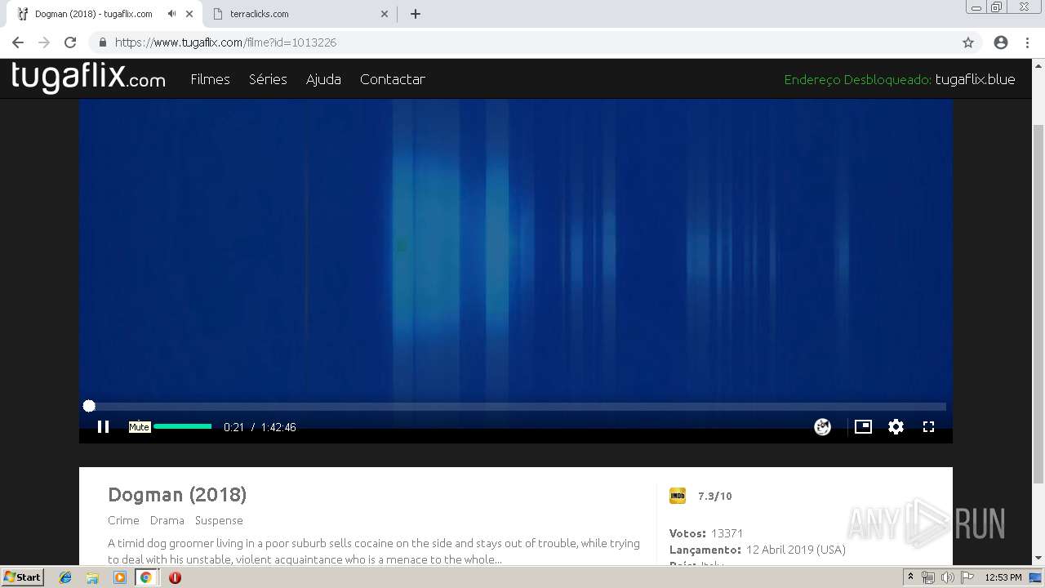Open the Filmes menu
1045x588 pixels.
click(210, 79)
